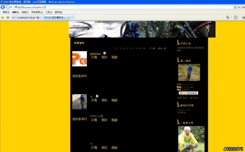Open the 我的最愛(A) menu

click(37, 12)
